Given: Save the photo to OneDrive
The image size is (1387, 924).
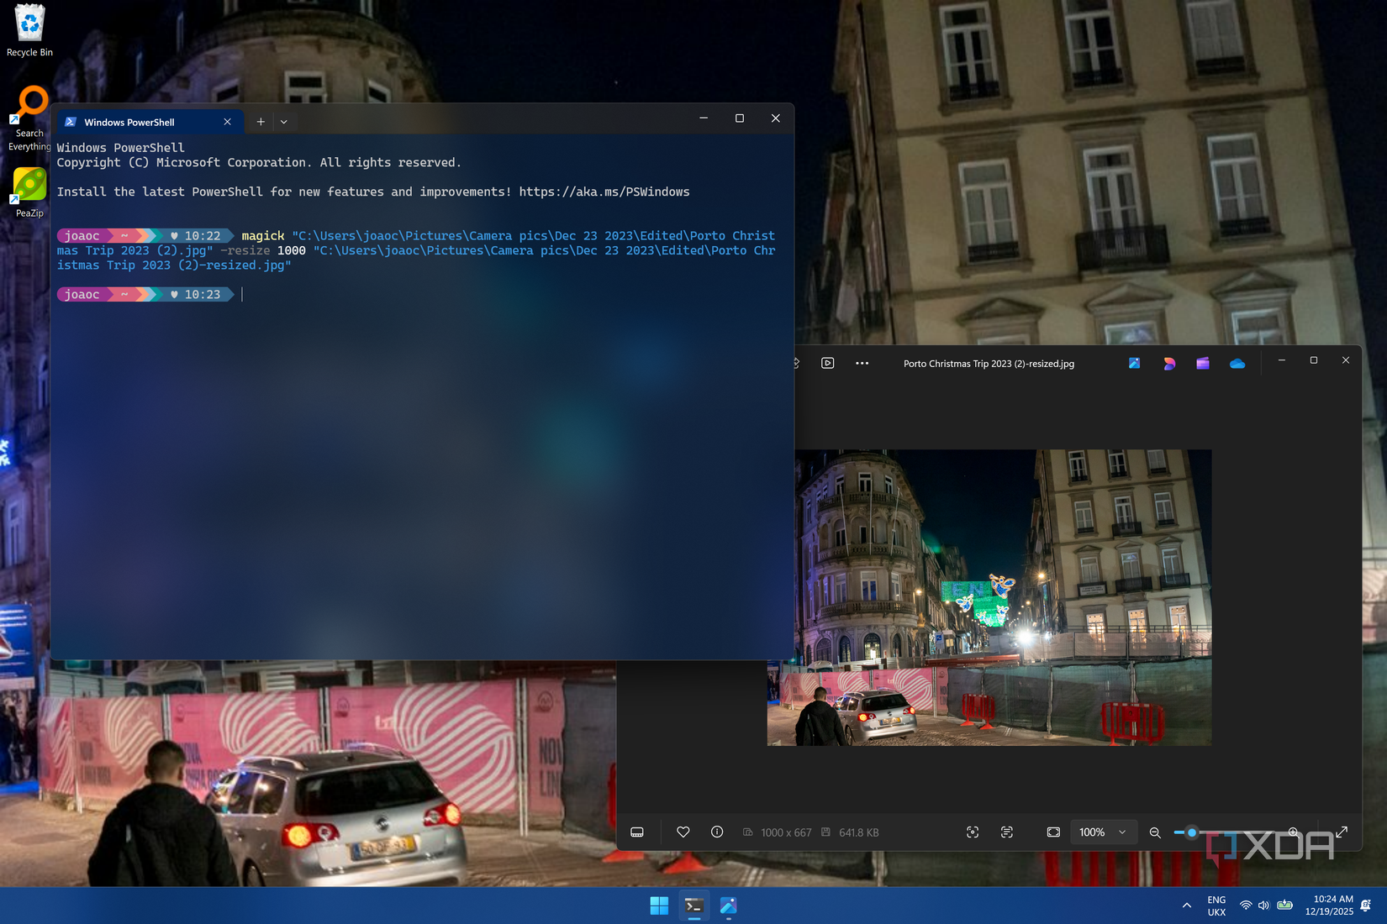Looking at the screenshot, I should 1236,363.
